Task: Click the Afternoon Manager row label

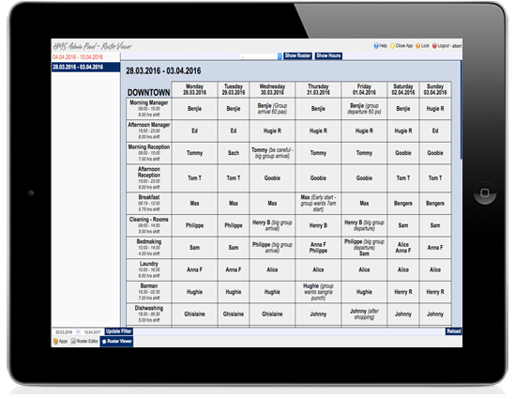Action: 149,130
